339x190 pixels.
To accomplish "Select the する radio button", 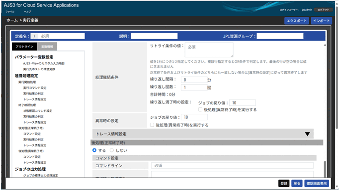I will 94,150.
